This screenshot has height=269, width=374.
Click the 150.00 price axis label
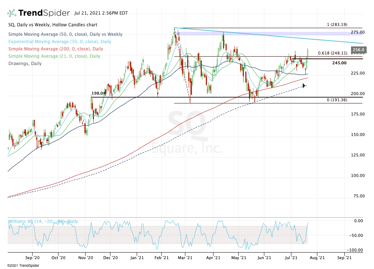[x=358, y=134]
